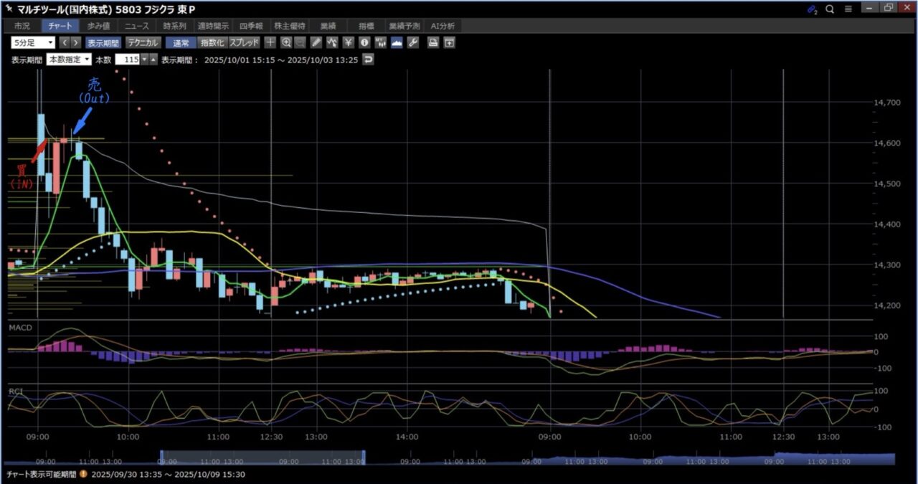The image size is (918, 484).
Task: Expand the 本数指定 period type dropdown
Action: (69, 60)
